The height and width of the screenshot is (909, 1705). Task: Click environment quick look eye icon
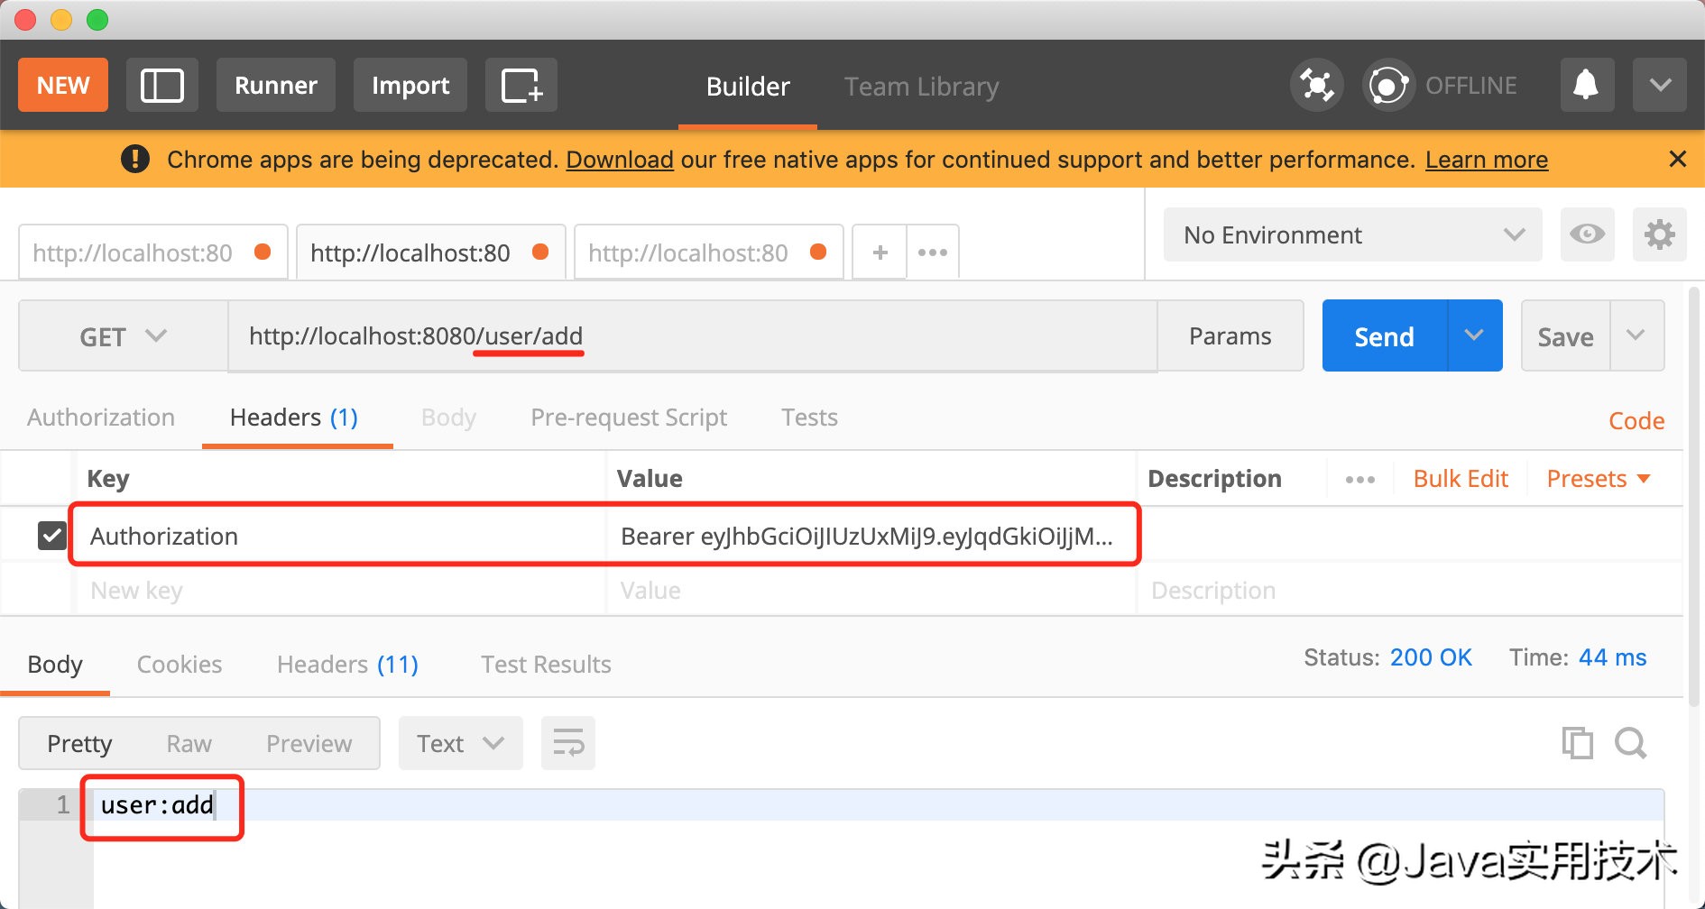pyautogui.click(x=1587, y=234)
